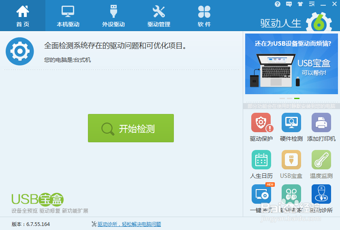Viewport: 340px width, 230px height.
Task: Open the feedback chat bubble icon
Action: click(x=289, y=4)
